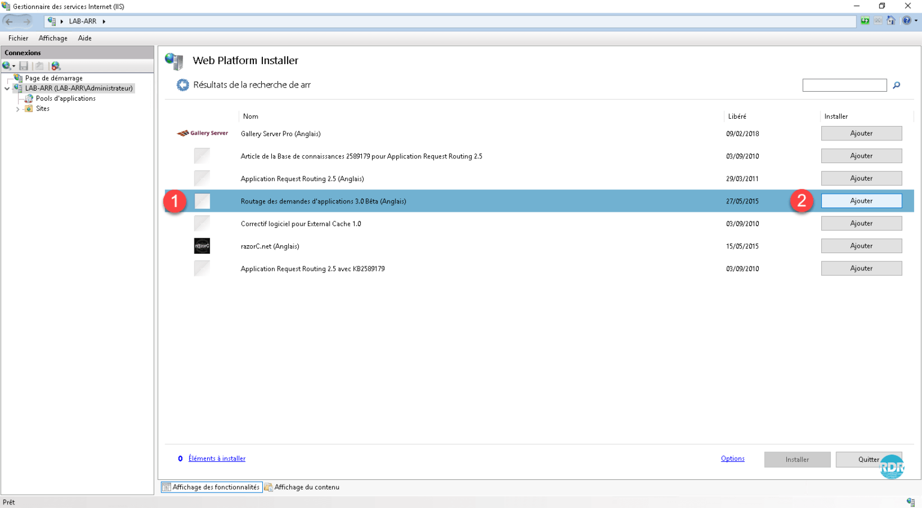
Task: Expand the Sites tree node
Action: coord(18,109)
